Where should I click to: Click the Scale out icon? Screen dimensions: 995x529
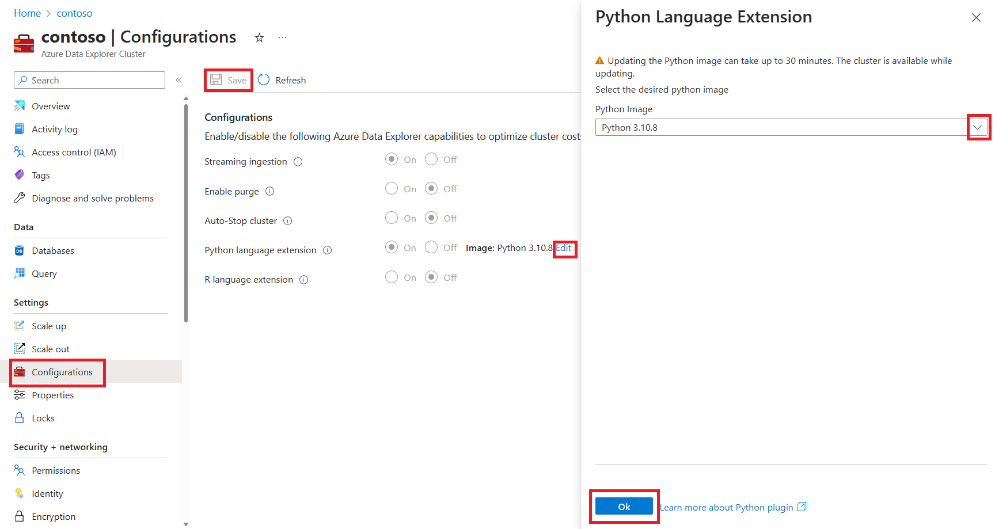tap(20, 349)
